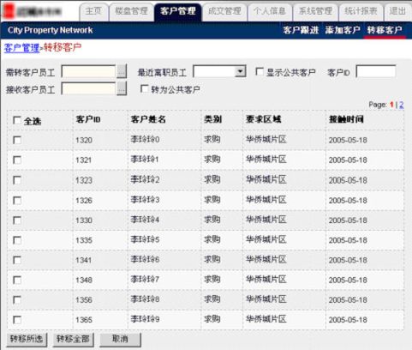This screenshot has height=350, width=412.
Task: Click the 转移所选 button
Action: tap(27, 340)
